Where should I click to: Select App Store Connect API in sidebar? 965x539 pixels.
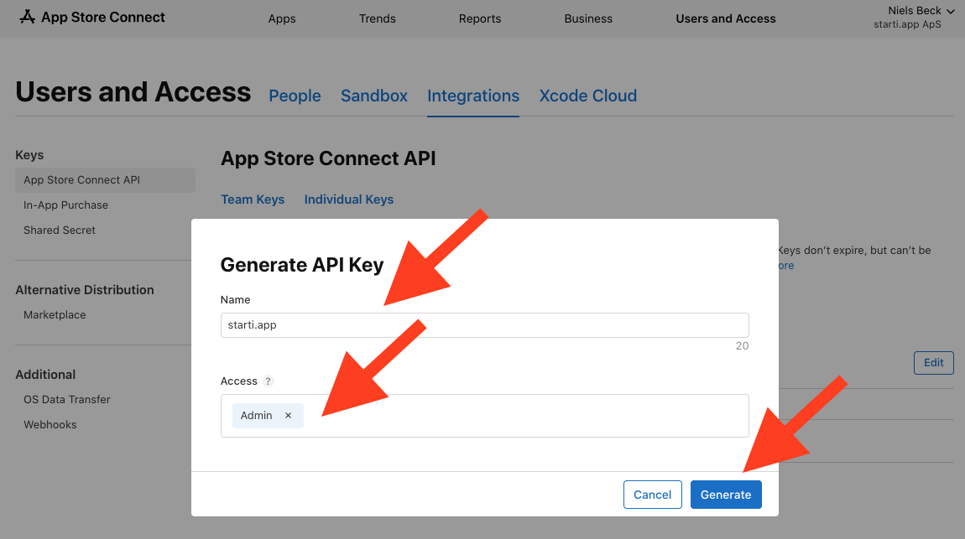[105, 180]
